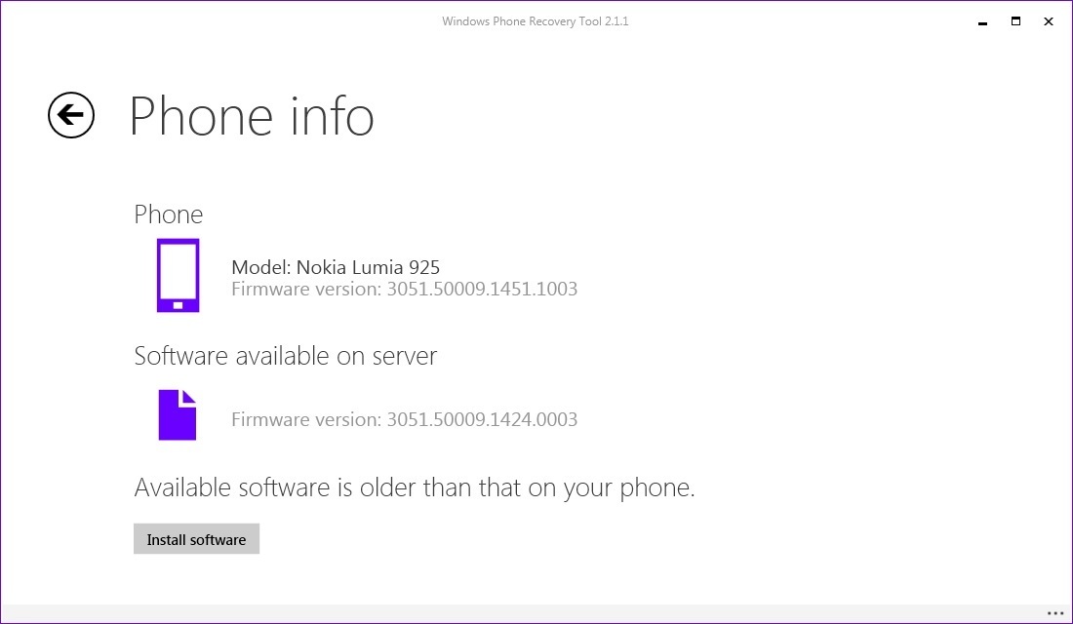This screenshot has height=624, width=1073.
Task: Click the server firmware version 3051.50009.1424.0003 text
Action: tap(404, 419)
